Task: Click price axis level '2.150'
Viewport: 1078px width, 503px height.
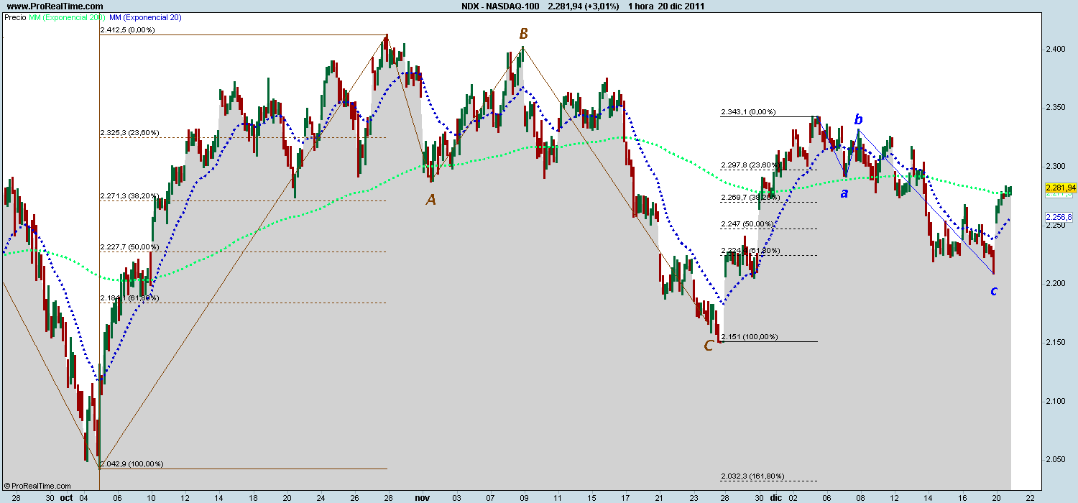Action: 1056,342
